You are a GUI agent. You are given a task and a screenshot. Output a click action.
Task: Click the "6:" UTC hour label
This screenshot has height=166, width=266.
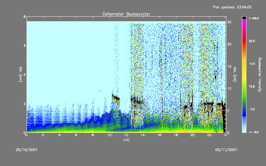76,135
